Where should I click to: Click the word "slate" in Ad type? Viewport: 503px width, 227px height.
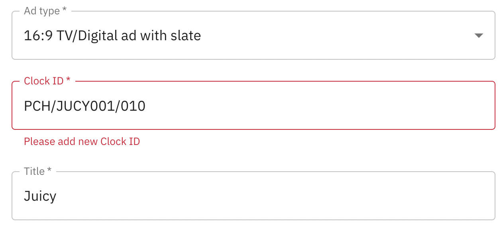(187, 36)
